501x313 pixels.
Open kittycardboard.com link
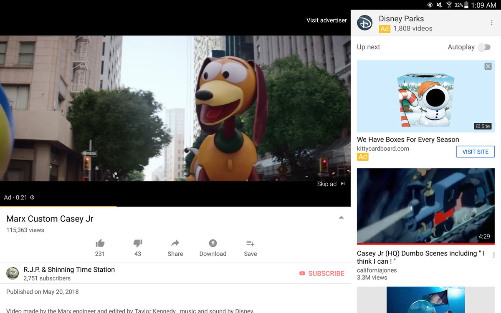tap(383, 149)
